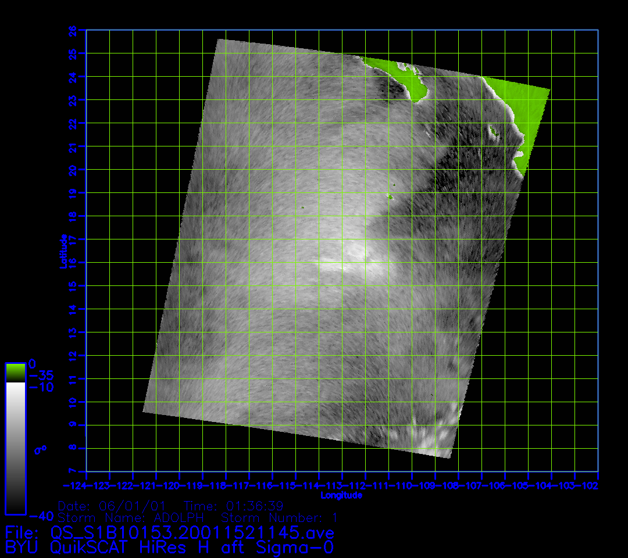Click the Longitude axis title
Image resolution: width=628 pixels, height=558 pixels.
tap(341, 495)
